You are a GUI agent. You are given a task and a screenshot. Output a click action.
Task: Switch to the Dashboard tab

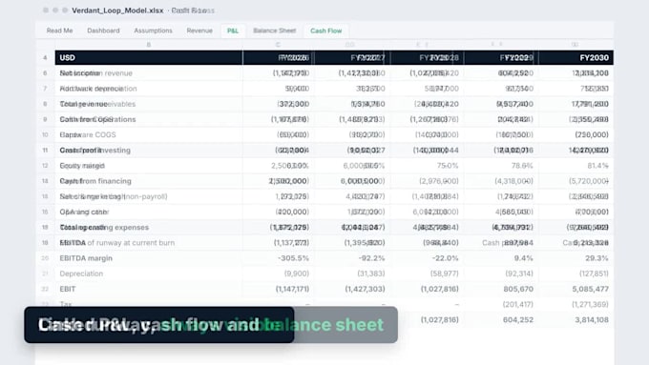click(x=103, y=30)
